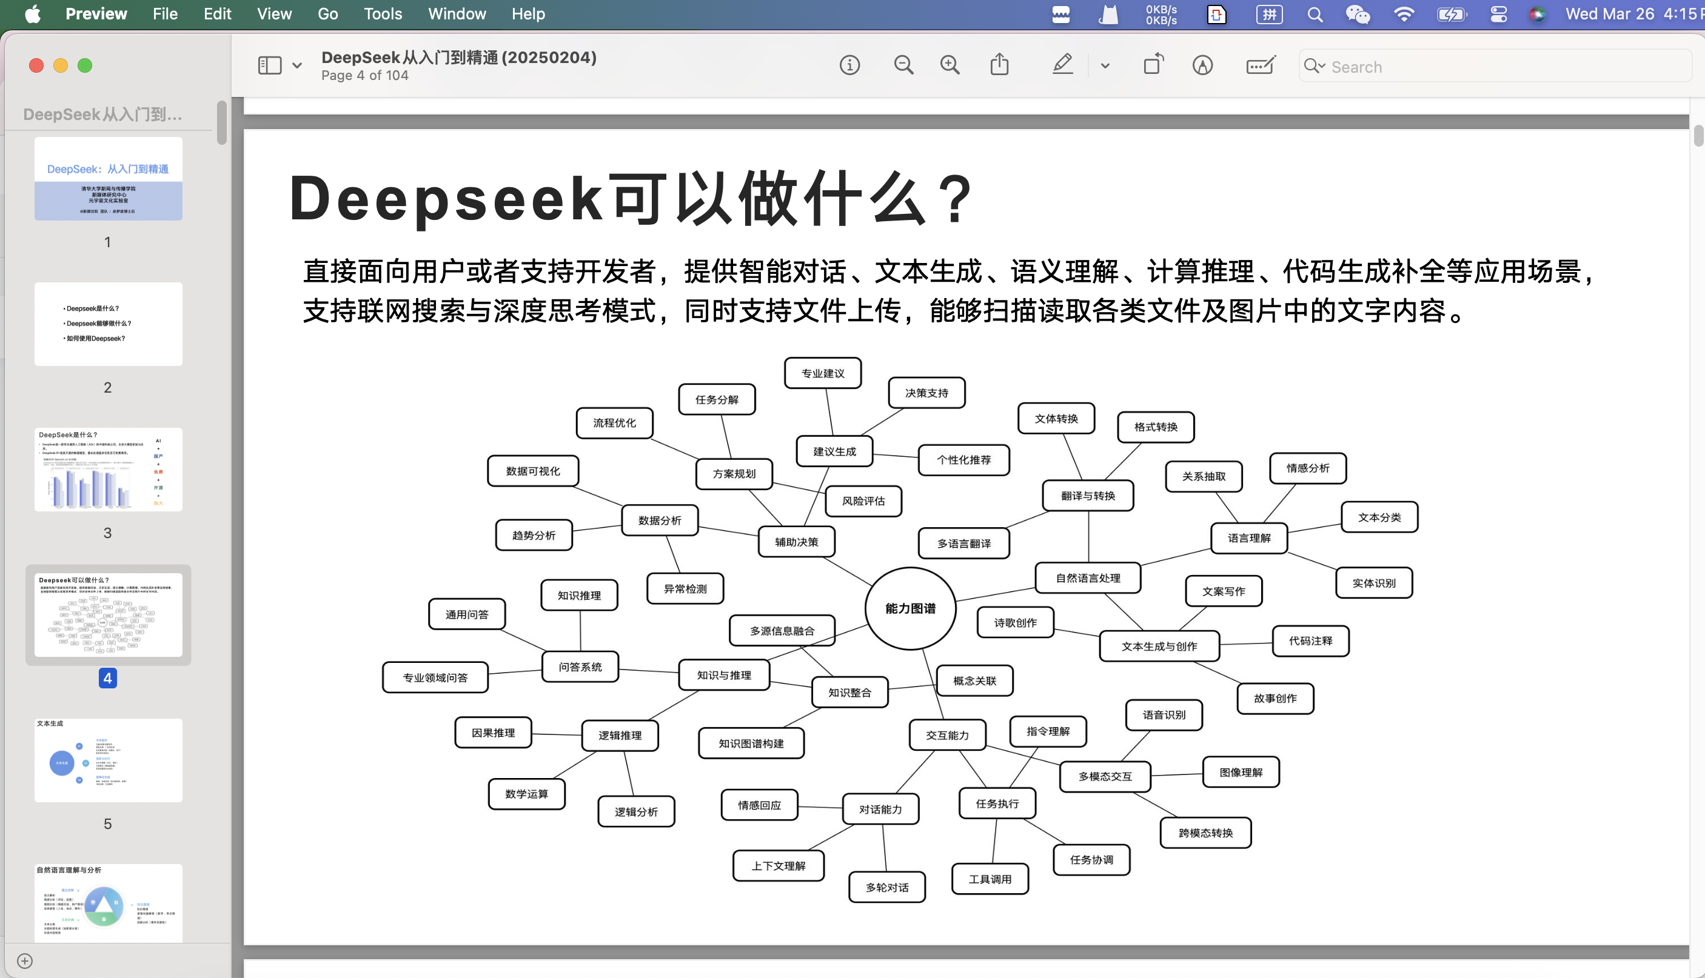Click the 交互能力 node
The width and height of the screenshot is (1705, 978).
tap(948, 735)
